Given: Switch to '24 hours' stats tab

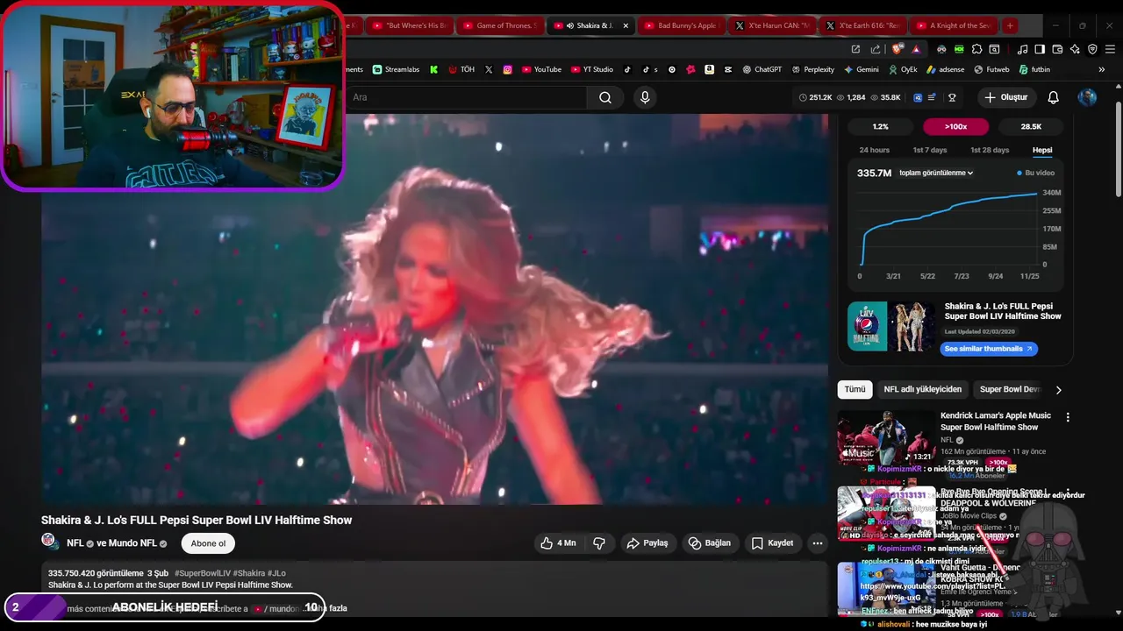Looking at the screenshot, I should [x=874, y=150].
